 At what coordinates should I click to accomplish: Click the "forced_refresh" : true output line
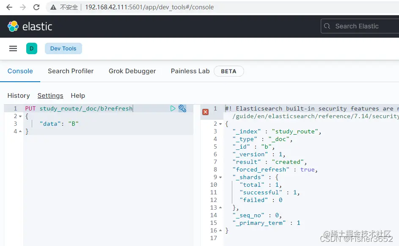(x=275, y=170)
